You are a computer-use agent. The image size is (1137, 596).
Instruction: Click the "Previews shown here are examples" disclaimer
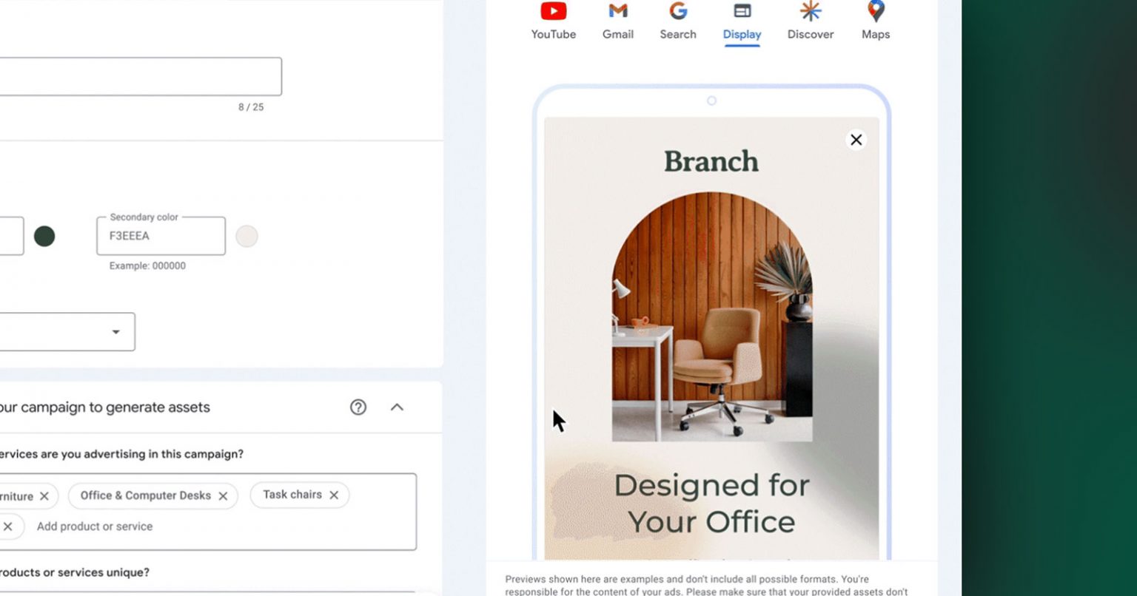tap(706, 585)
